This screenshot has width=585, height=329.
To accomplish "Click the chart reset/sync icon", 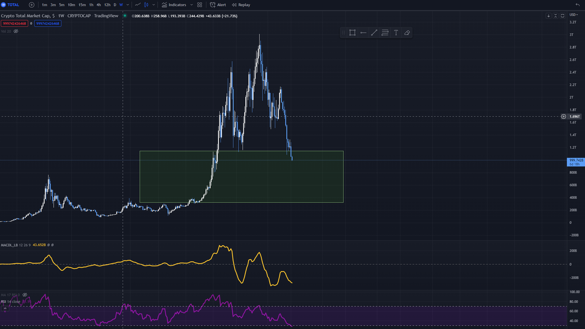I will pos(562,16).
